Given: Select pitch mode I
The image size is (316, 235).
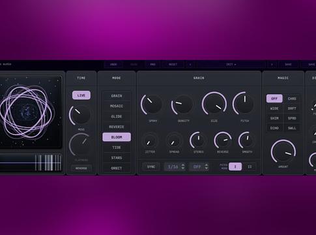Looking at the screenshot, I should pos(235,166).
